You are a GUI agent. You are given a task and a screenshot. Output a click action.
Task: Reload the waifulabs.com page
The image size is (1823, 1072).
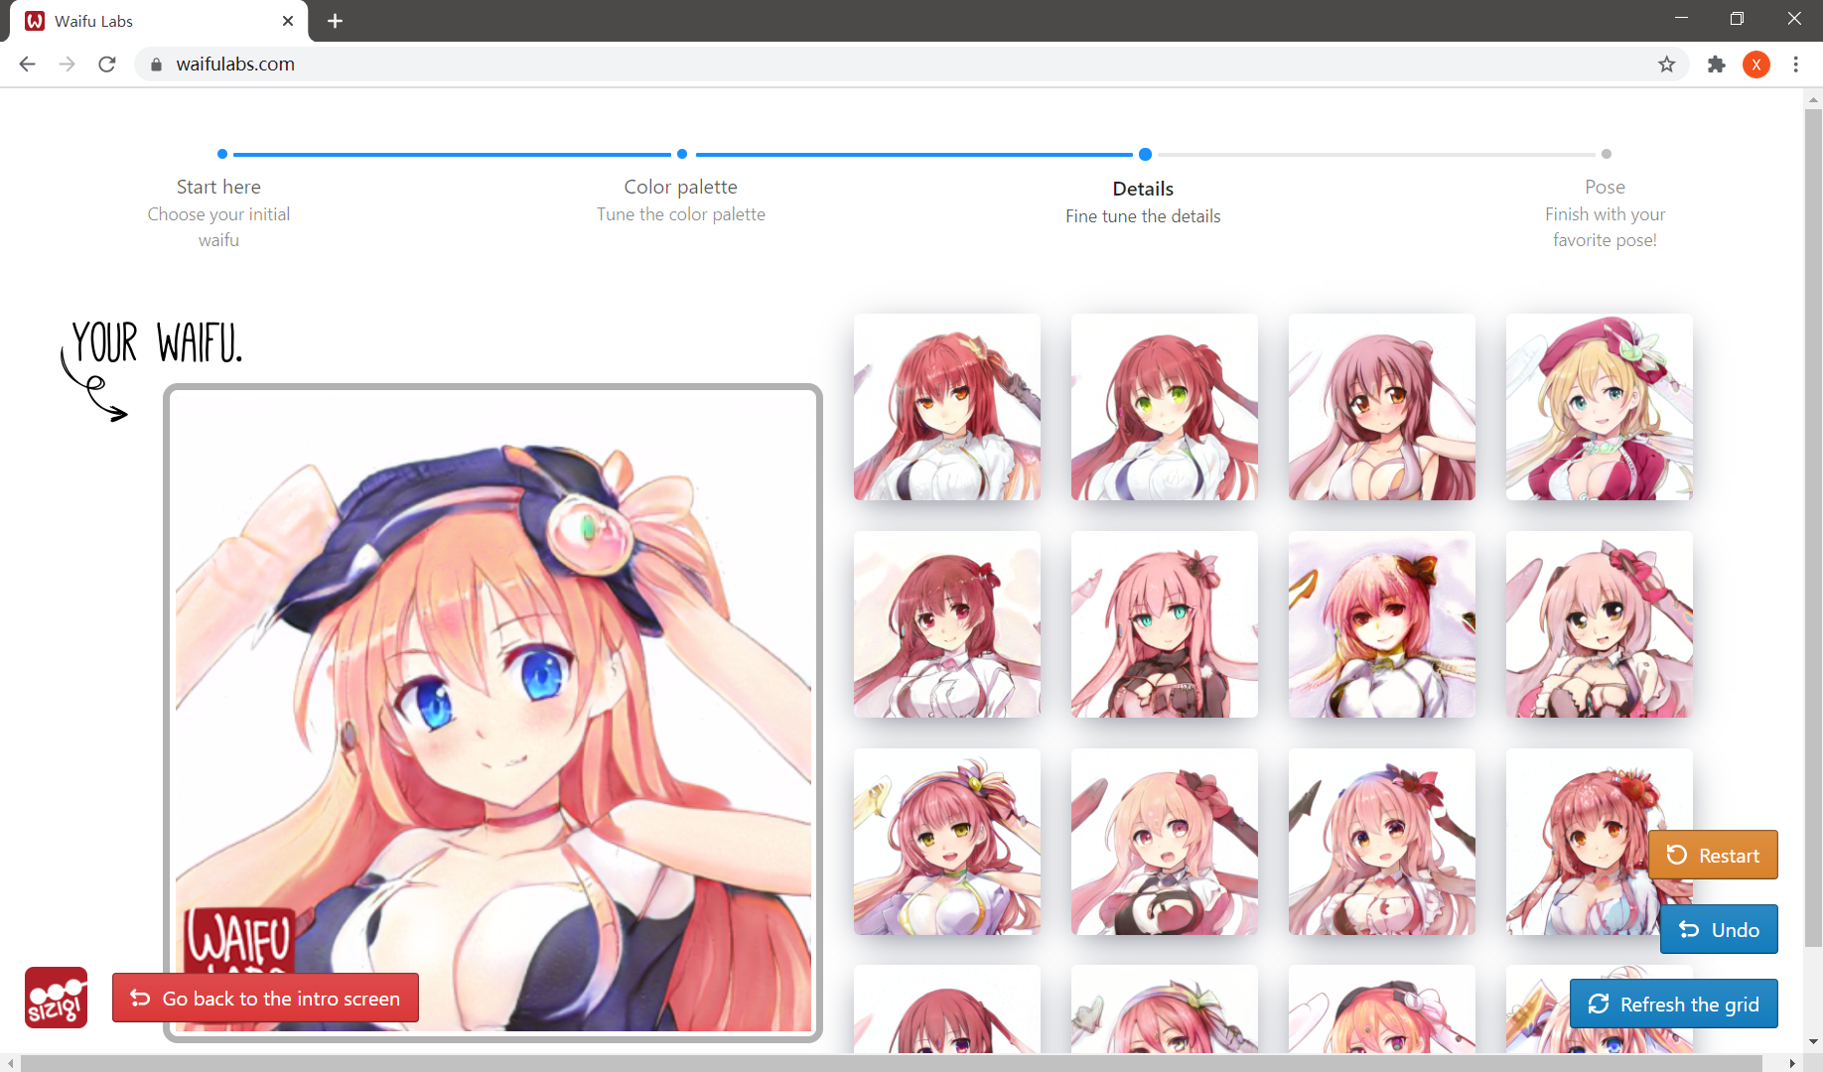coord(107,65)
